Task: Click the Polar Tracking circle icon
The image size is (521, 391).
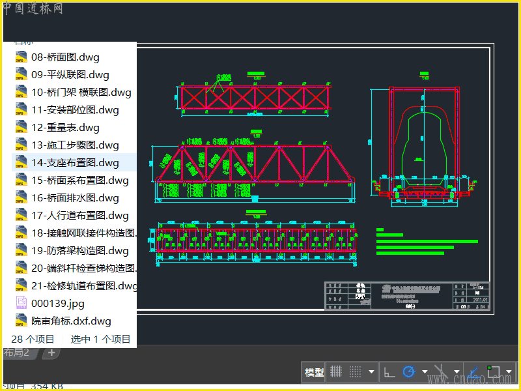Action: pyautogui.click(x=409, y=372)
